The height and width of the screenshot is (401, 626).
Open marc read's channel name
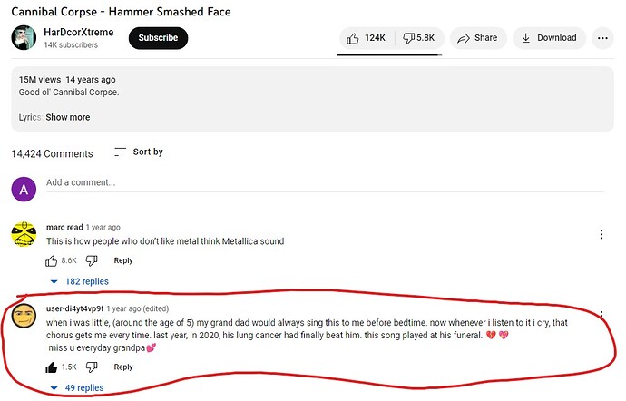pos(64,227)
